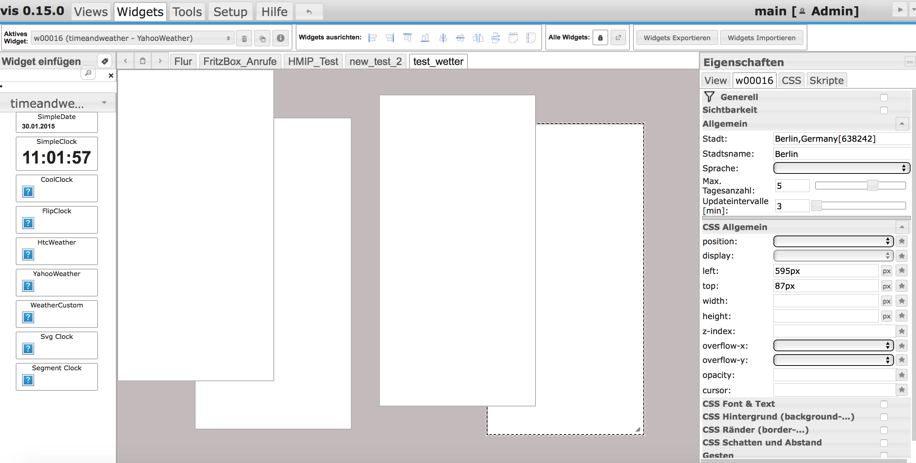Align widgets to the bottom edge
Image resolution: width=916 pixels, height=463 pixels.
pyautogui.click(x=425, y=38)
